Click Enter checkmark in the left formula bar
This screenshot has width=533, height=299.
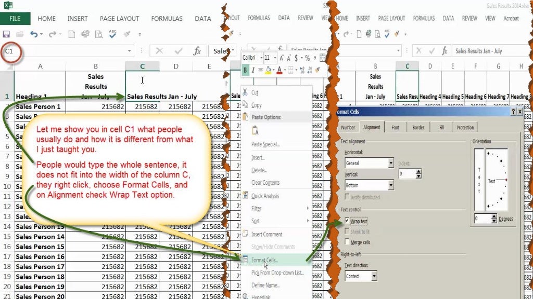click(178, 51)
